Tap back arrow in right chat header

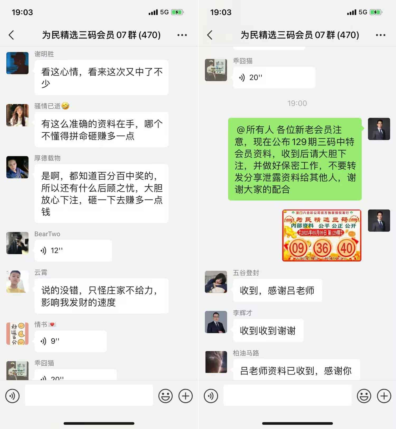(x=210, y=35)
